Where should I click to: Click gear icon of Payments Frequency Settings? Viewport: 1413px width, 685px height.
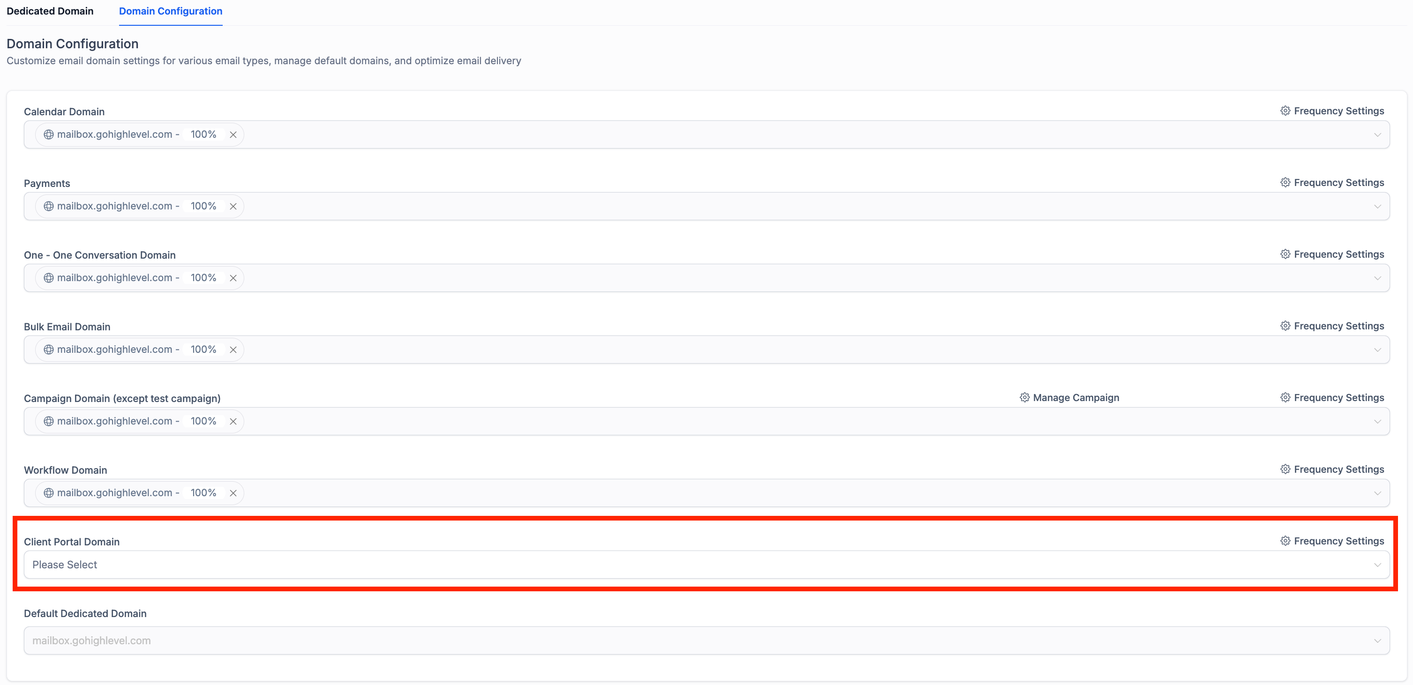[1285, 182]
